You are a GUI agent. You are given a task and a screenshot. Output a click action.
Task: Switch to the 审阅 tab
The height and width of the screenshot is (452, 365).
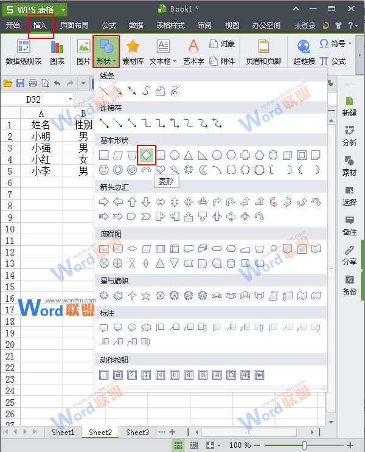tap(204, 26)
